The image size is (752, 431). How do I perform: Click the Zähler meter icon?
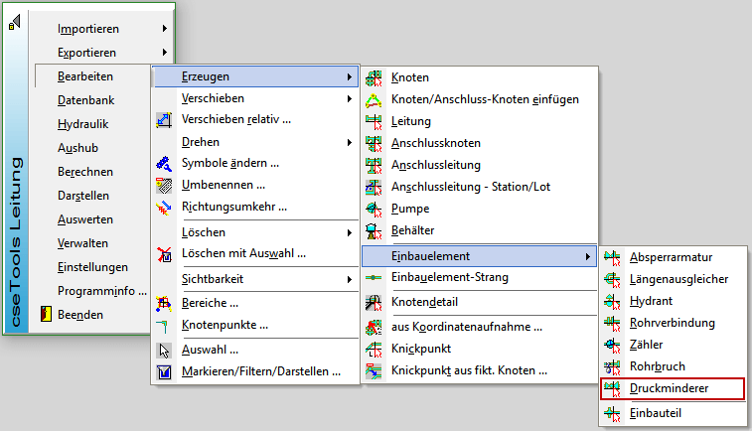(613, 346)
